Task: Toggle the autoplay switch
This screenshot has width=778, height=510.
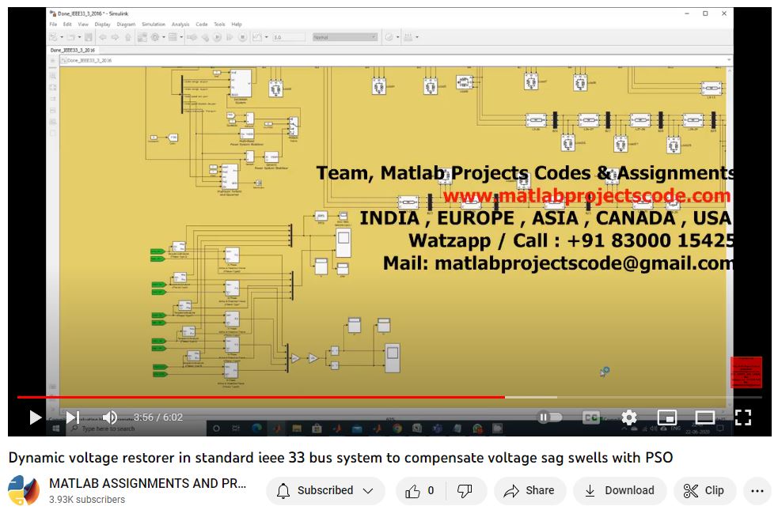Action: [550, 417]
